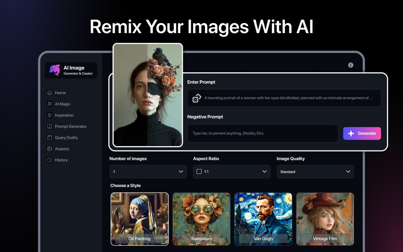
Task: Click the Home house icon in sidebar
Action: 50,93
